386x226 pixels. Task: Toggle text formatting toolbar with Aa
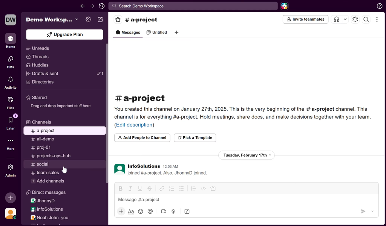click(131, 211)
